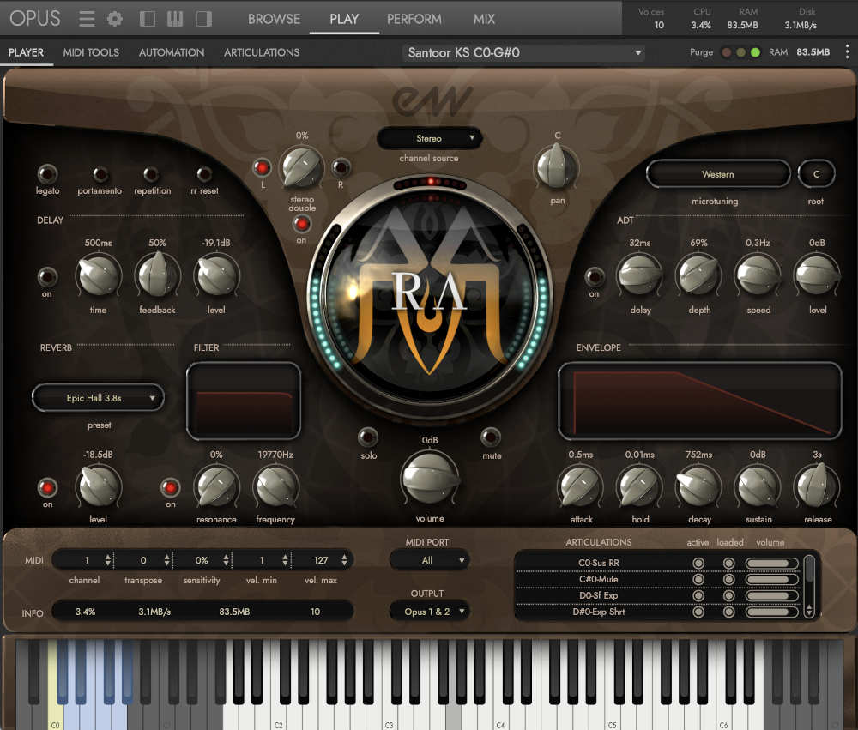Viewport: 858px width, 730px height.
Task: Open the reverb preset Epic Hall dropdown
Action: (98, 397)
